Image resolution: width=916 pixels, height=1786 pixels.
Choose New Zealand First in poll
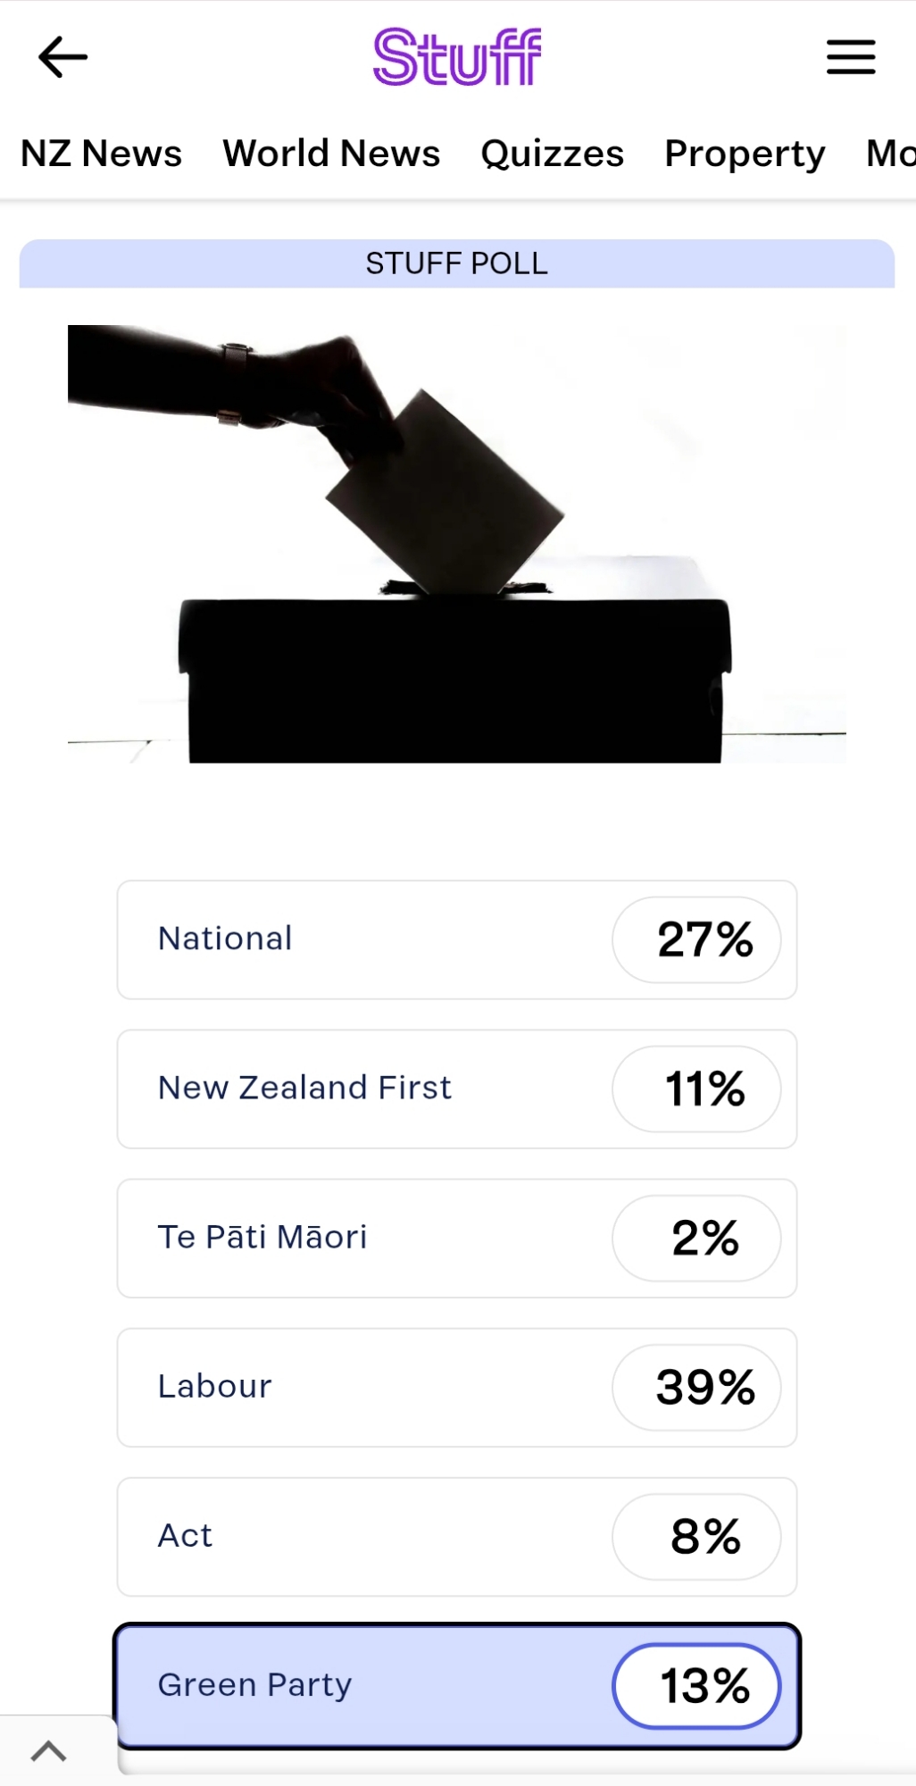pos(357,1089)
